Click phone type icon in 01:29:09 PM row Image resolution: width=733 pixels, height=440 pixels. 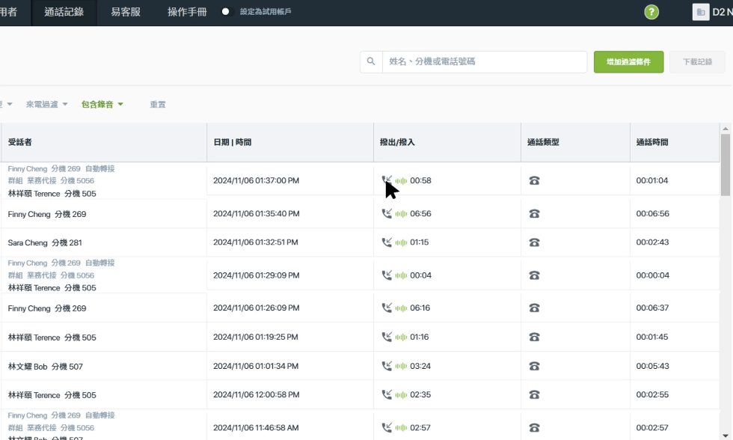click(x=534, y=275)
